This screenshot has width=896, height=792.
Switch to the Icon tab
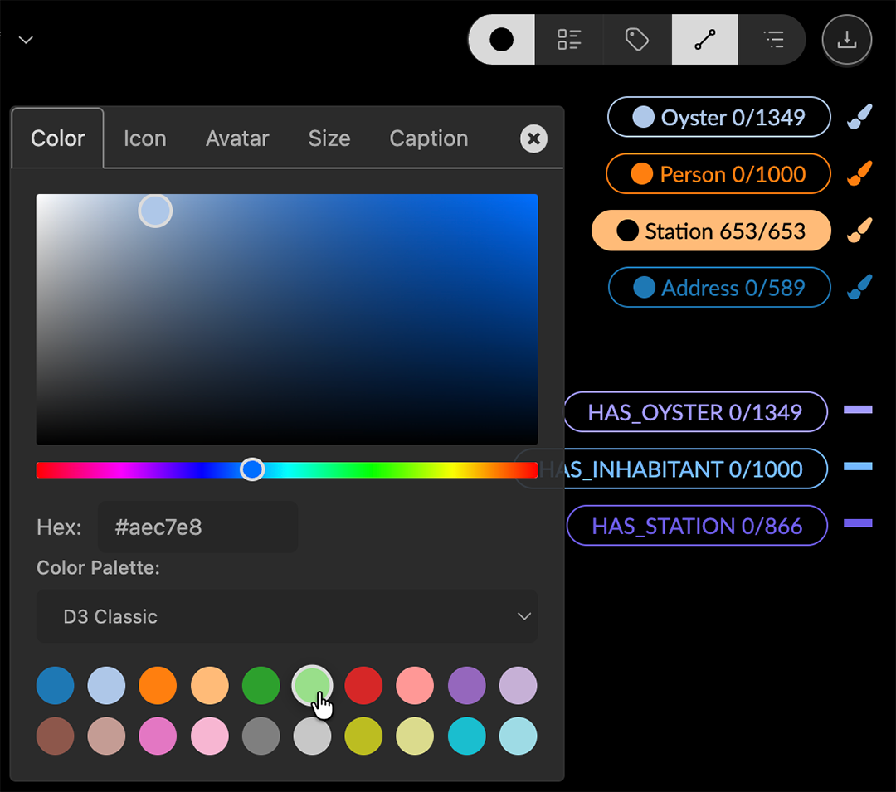point(145,138)
